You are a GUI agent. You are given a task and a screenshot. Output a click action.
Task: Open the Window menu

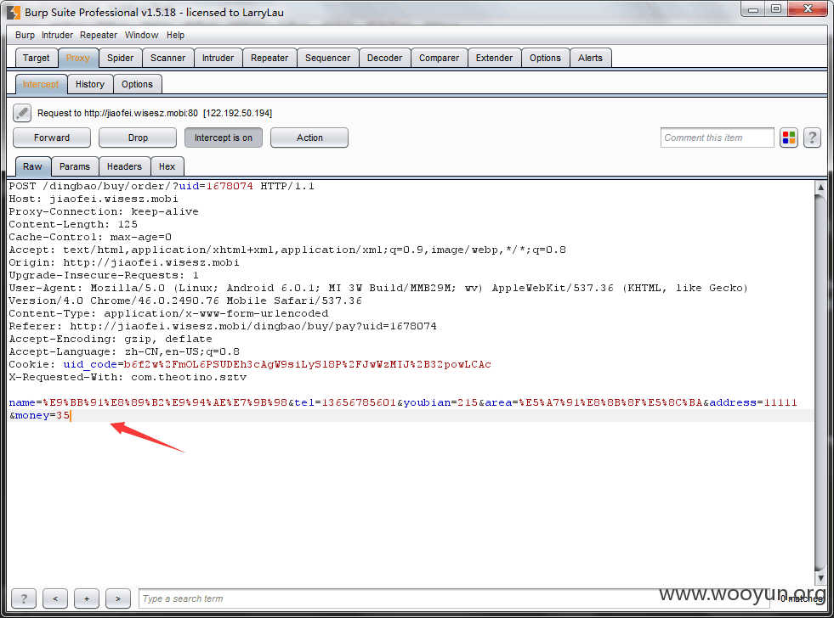pyautogui.click(x=141, y=35)
